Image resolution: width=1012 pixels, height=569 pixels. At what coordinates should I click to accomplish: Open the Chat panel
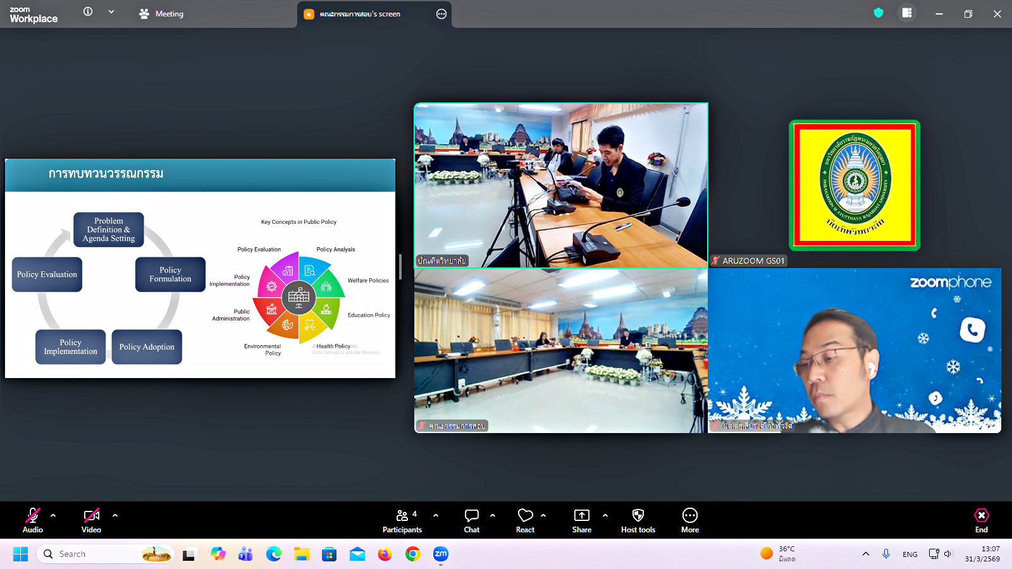[x=472, y=520]
